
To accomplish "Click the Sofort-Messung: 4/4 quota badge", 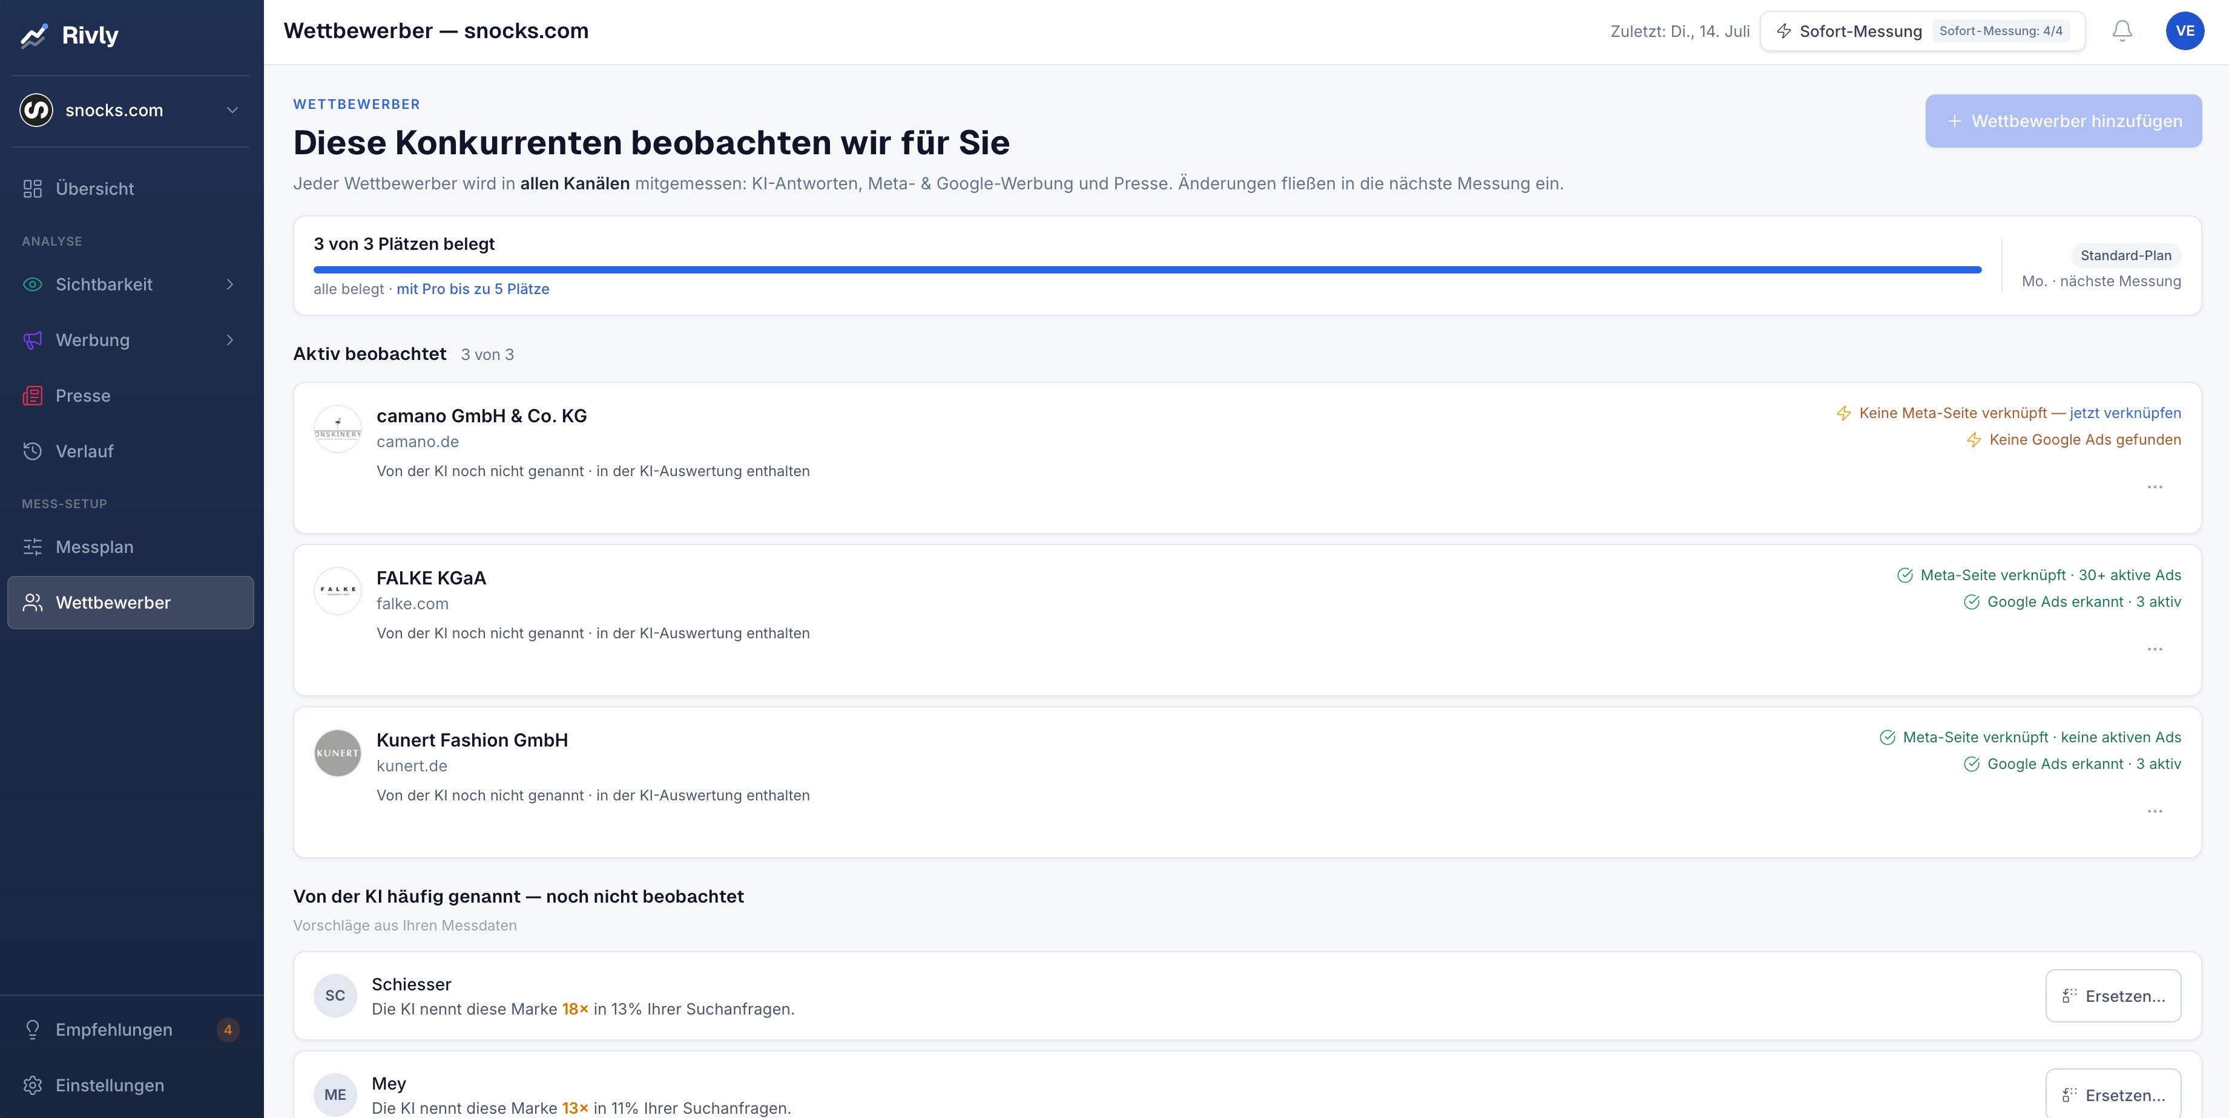I will click(x=2001, y=31).
